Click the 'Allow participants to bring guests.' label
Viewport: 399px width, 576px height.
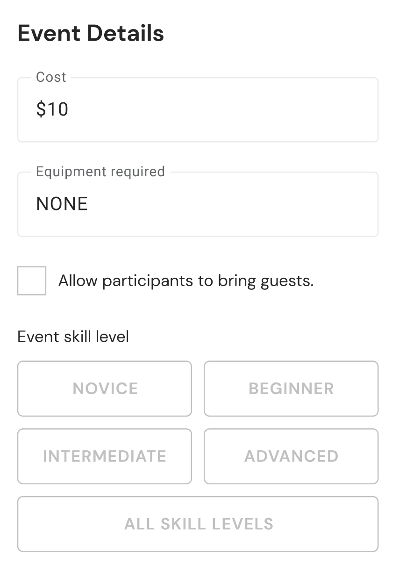(x=186, y=281)
